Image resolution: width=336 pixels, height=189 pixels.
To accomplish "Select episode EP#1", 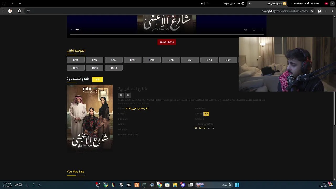I will point(76,60).
